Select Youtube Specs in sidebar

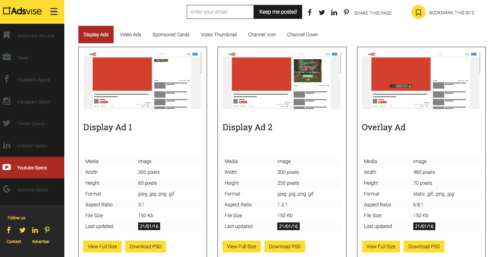point(32,168)
